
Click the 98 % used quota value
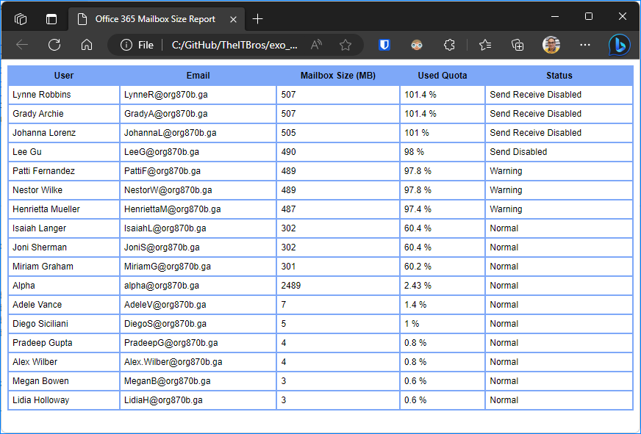tap(414, 152)
